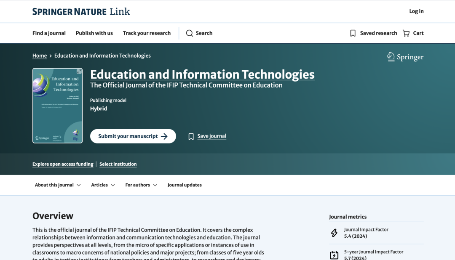This screenshot has height=260, width=455.
Task: Open the Cart link
Action: 413,33
